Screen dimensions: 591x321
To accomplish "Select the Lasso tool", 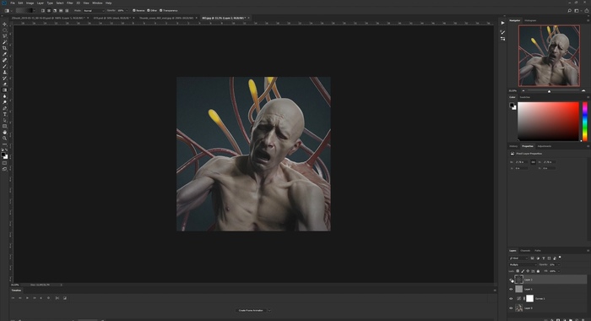I will [4, 36].
